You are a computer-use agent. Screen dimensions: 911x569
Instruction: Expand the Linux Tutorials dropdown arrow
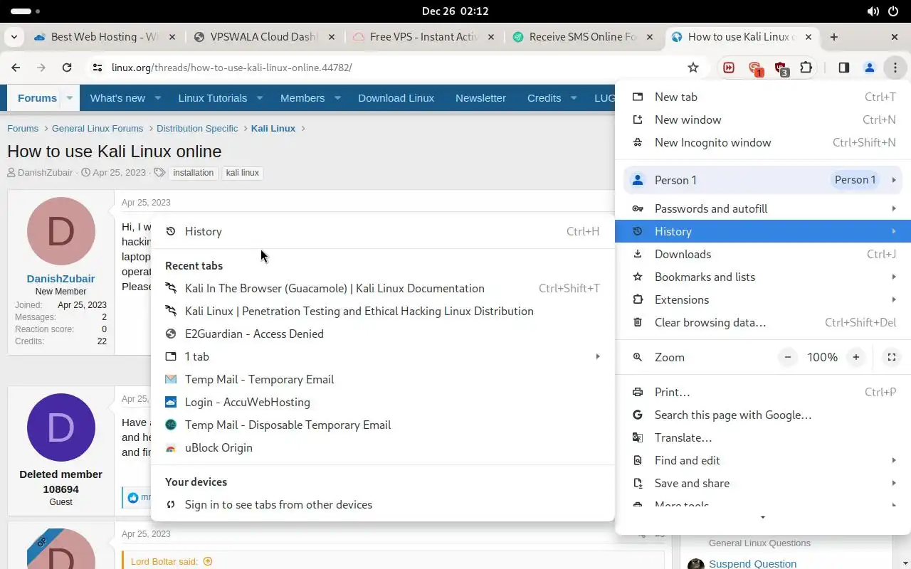click(x=260, y=98)
